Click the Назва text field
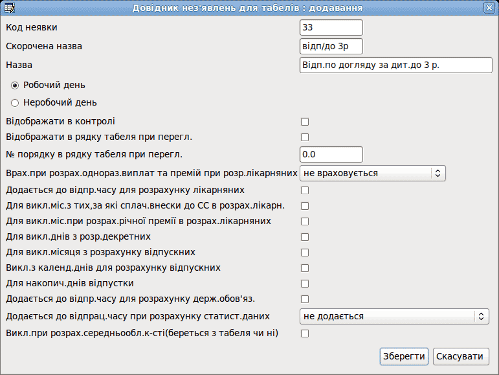 (x=396, y=65)
